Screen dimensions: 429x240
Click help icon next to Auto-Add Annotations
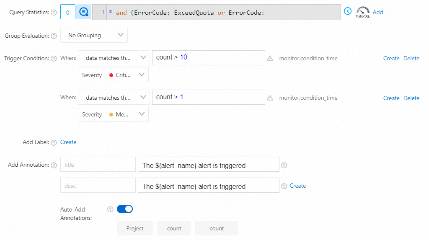[111, 209]
